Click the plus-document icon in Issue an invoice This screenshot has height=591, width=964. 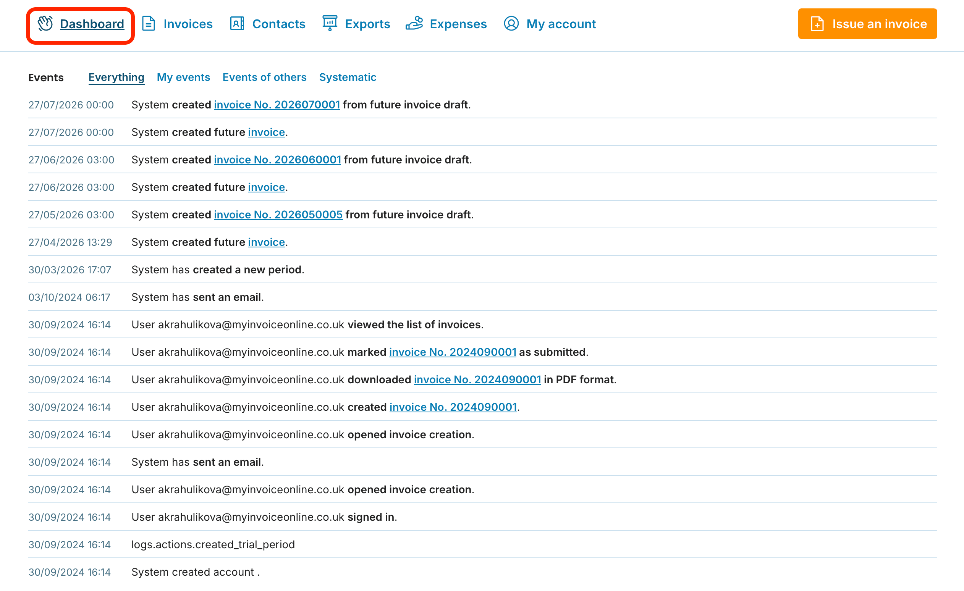click(x=817, y=24)
